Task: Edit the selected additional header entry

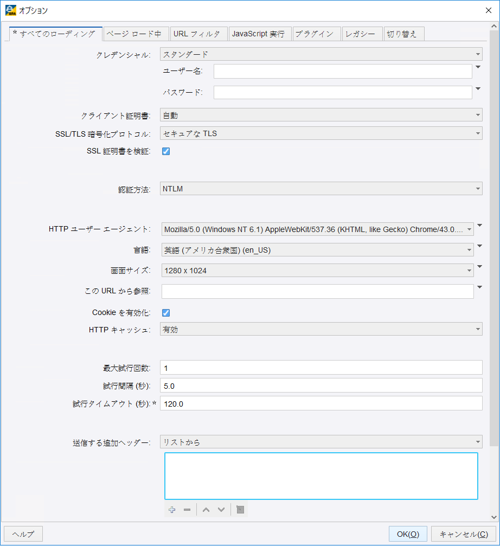Action: tap(239, 509)
